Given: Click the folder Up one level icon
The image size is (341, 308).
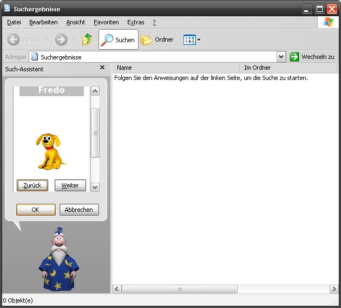Looking at the screenshot, I should pyautogui.click(x=87, y=39).
